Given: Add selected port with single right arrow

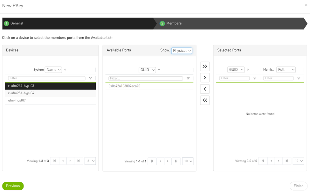Looking at the screenshot, I should click(x=205, y=78).
